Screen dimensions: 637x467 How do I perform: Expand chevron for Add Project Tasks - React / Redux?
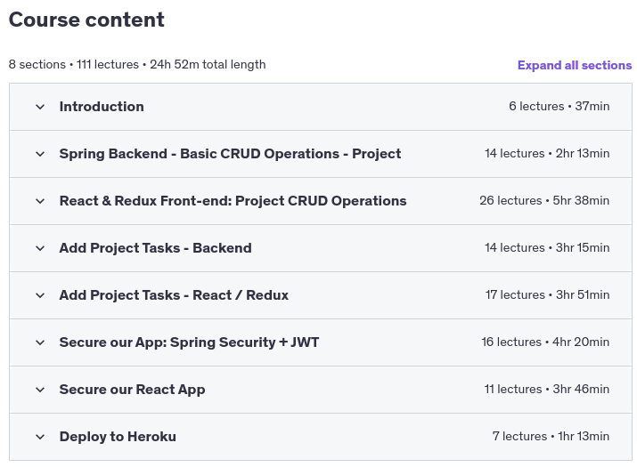tap(40, 295)
